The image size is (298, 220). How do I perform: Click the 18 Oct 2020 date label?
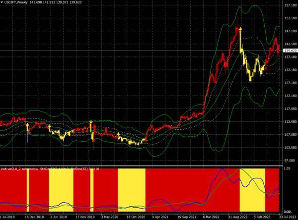coord(136,217)
